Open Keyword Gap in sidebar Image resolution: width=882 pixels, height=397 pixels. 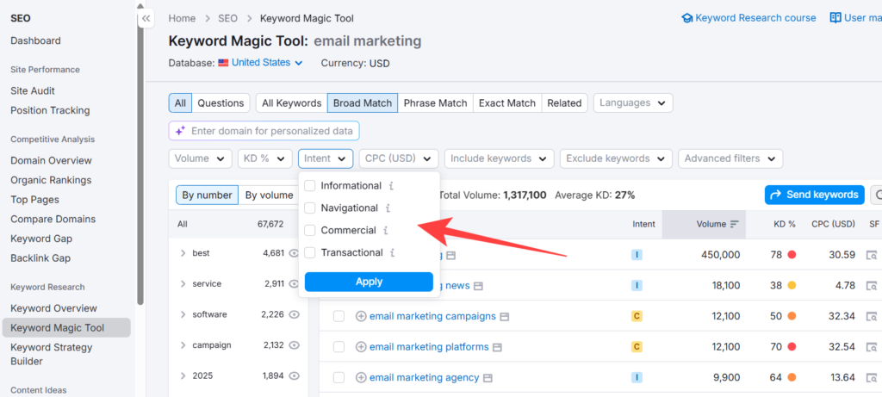pos(41,239)
